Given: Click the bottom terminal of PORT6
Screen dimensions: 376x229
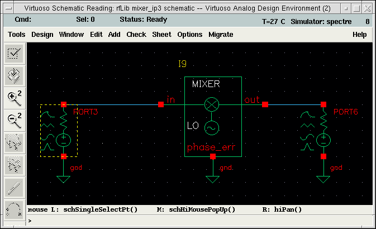Looking at the screenshot, I should tap(323, 156).
